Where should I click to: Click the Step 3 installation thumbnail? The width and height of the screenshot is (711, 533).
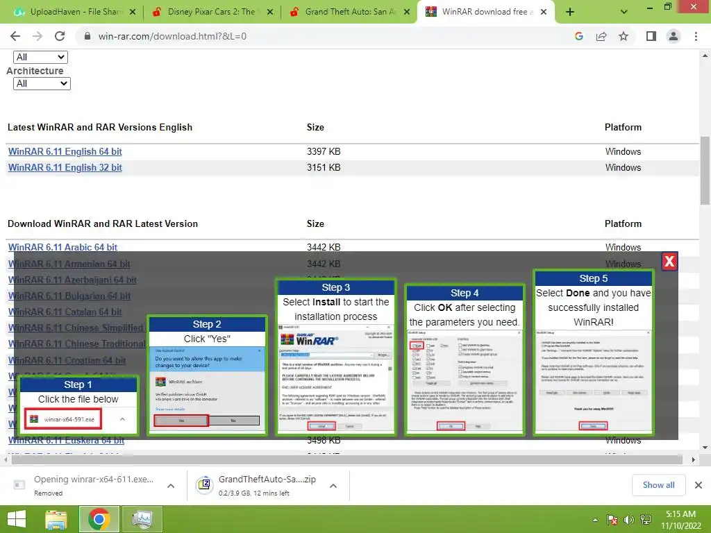pyautogui.click(x=335, y=357)
